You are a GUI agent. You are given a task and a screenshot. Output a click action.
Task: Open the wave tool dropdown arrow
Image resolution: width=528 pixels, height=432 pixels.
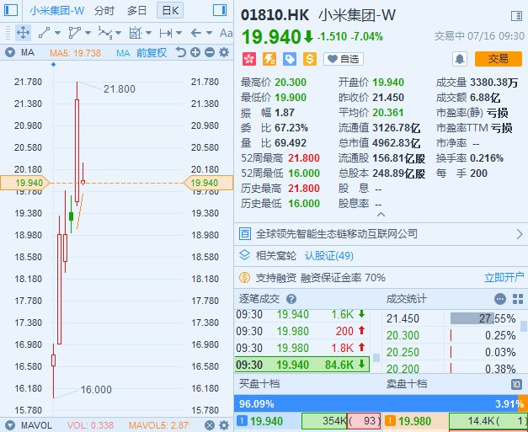[118, 33]
